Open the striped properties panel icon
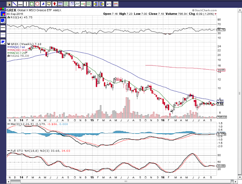Screen dimensions: 242x184 point(116,4)
